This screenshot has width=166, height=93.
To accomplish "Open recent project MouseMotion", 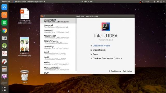I will pos(58,37).
